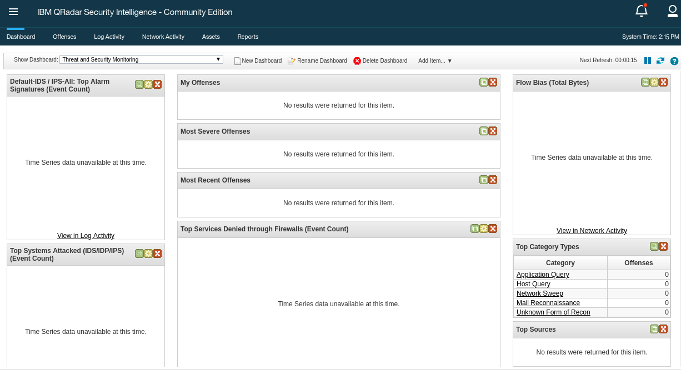This screenshot has width=681, height=370.
Task: Click New Dashboard
Action: pos(258,61)
